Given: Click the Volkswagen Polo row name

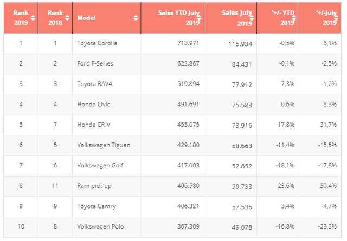Looking at the screenshot, I should pos(100,226).
